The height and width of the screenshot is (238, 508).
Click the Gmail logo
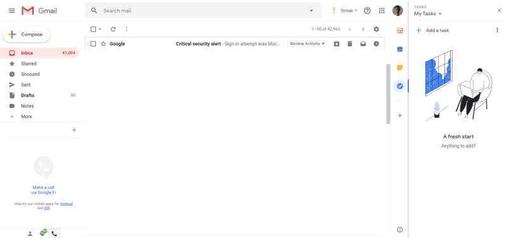39,11
